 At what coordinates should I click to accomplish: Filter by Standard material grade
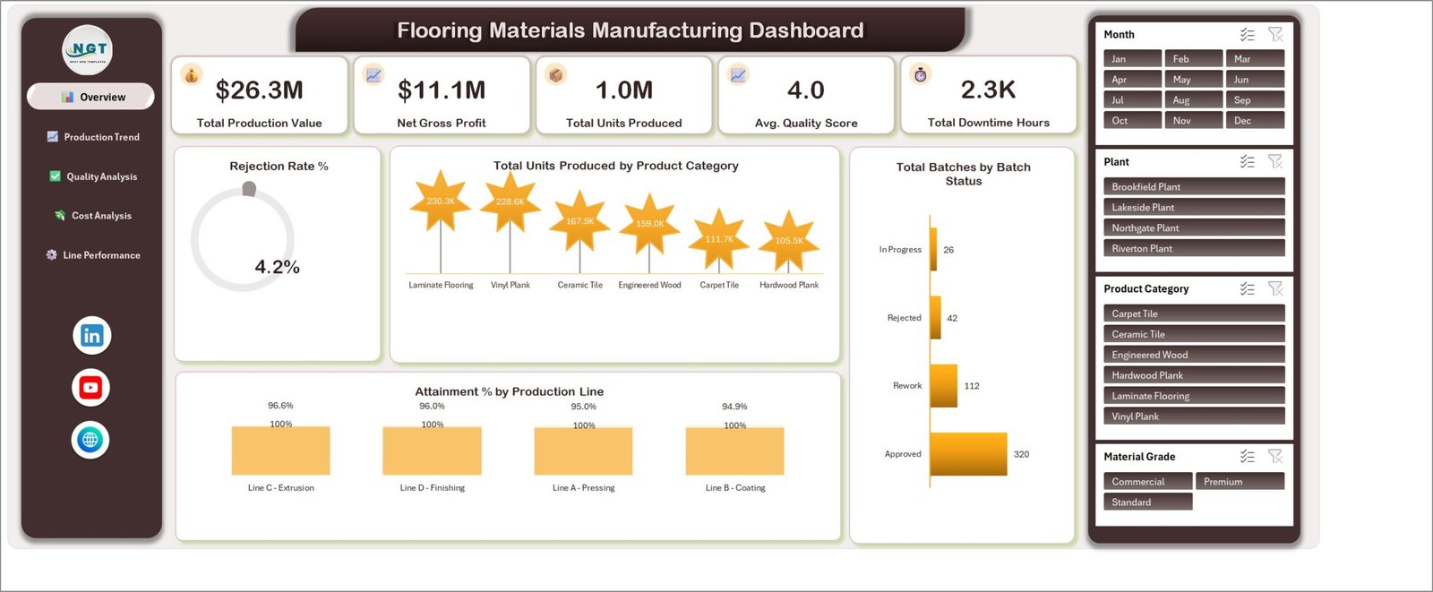[1148, 502]
